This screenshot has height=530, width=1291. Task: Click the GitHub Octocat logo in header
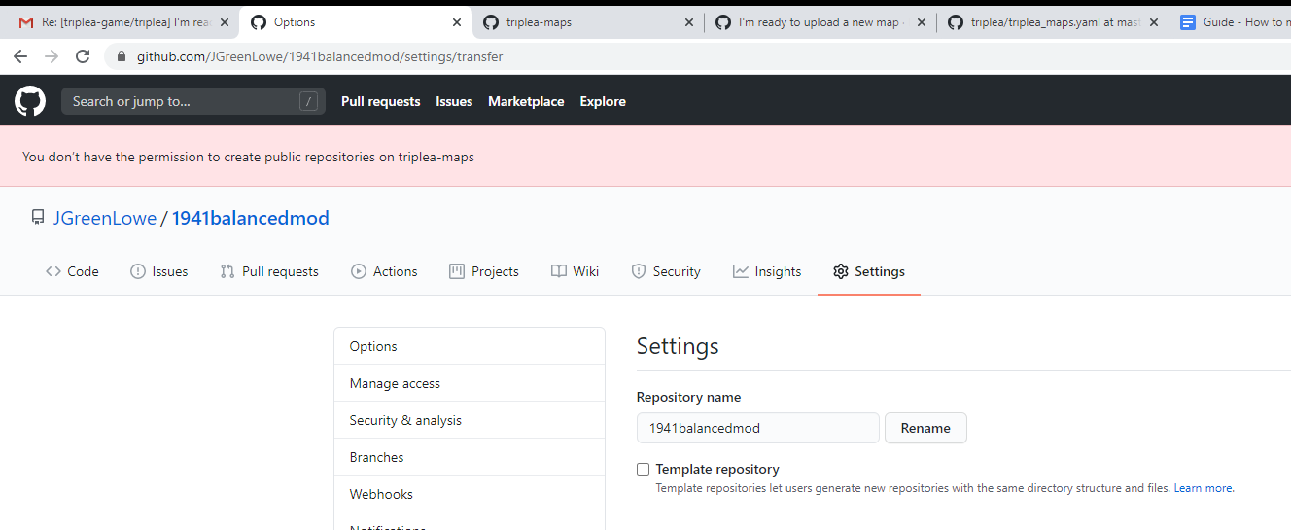click(x=30, y=101)
